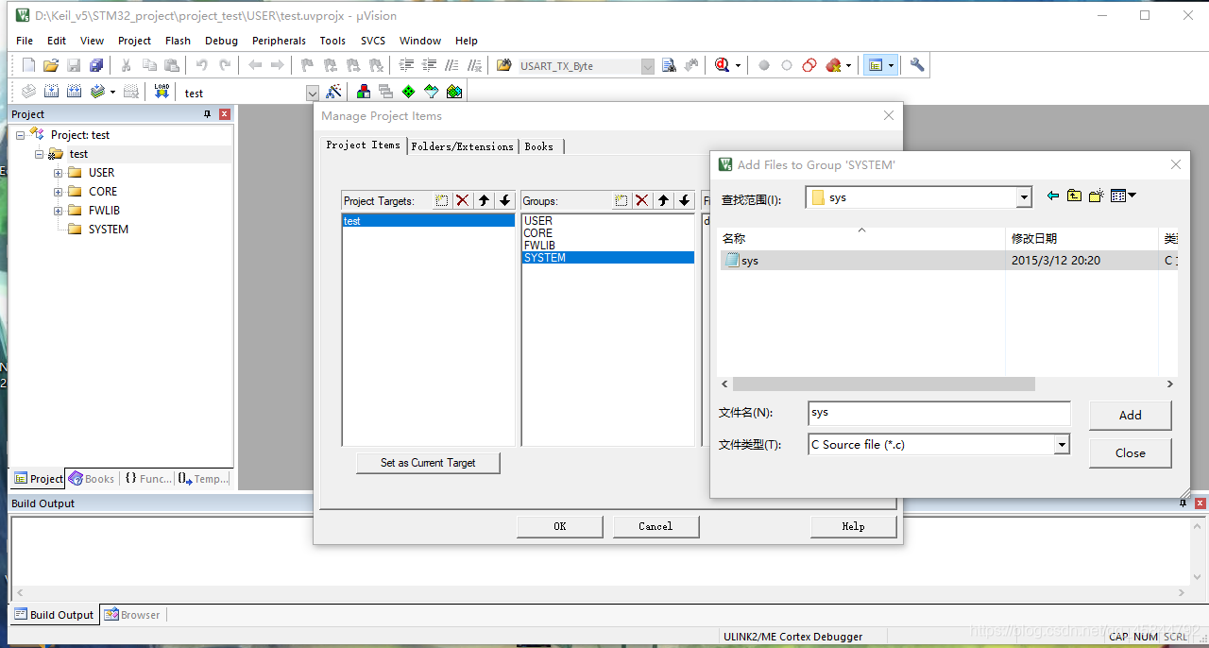Open the C Source file type dropdown

point(1062,444)
